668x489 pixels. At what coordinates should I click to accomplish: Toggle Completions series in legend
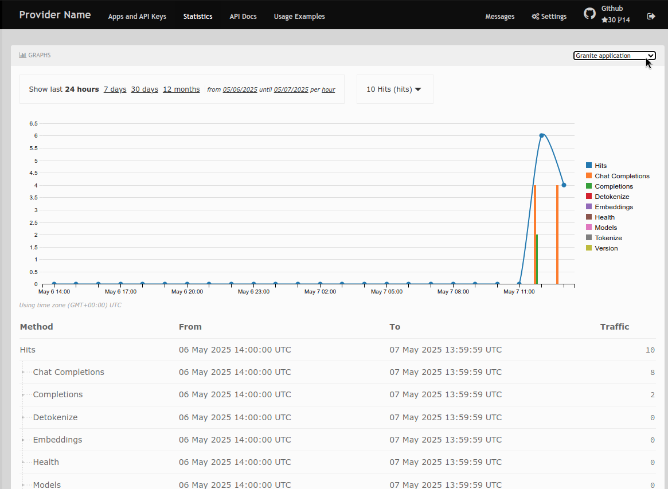tap(609, 186)
